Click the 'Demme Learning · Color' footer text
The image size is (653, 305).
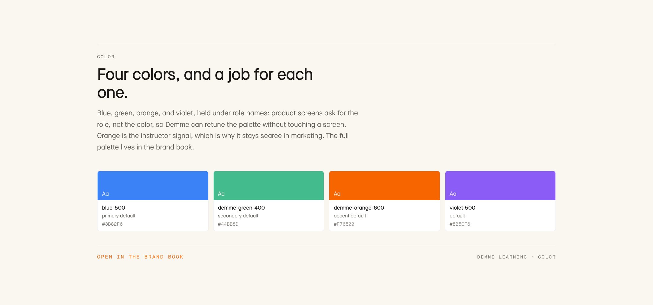[516, 257]
